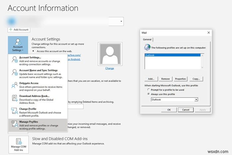Select 'Always use this profile' option
Image resolution: width=232 pixels, height=155 pixels.
(x=161, y=94)
